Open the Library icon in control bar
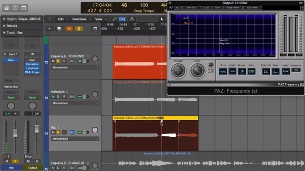 tap(7, 8)
